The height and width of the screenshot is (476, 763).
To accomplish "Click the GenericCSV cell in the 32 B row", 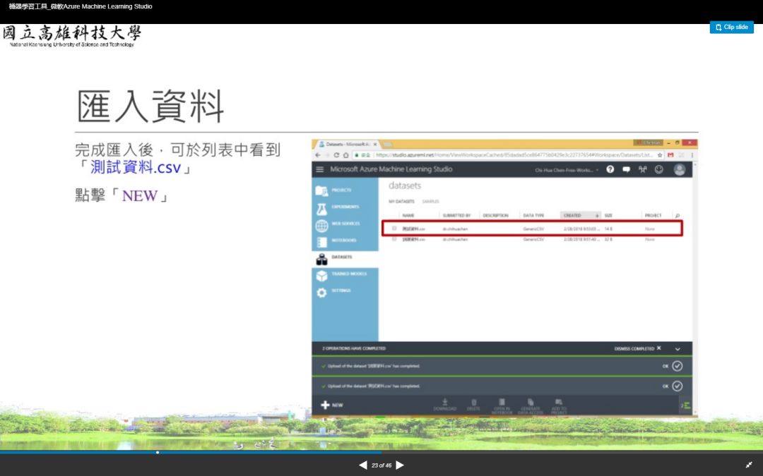I will (x=533, y=240).
